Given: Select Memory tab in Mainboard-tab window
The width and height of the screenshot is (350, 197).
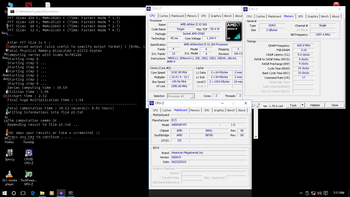Looking at the screenshot, I should [x=195, y=110].
